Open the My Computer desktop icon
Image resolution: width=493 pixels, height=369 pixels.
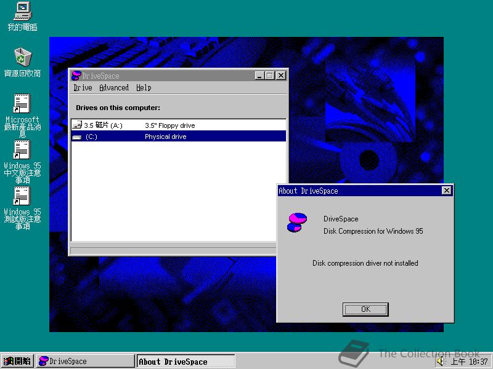[x=23, y=17]
